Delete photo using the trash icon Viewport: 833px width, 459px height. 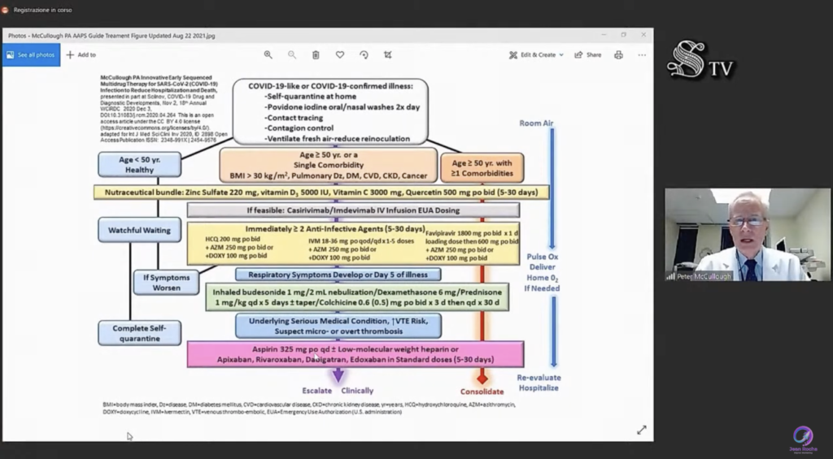coord(316,54)
